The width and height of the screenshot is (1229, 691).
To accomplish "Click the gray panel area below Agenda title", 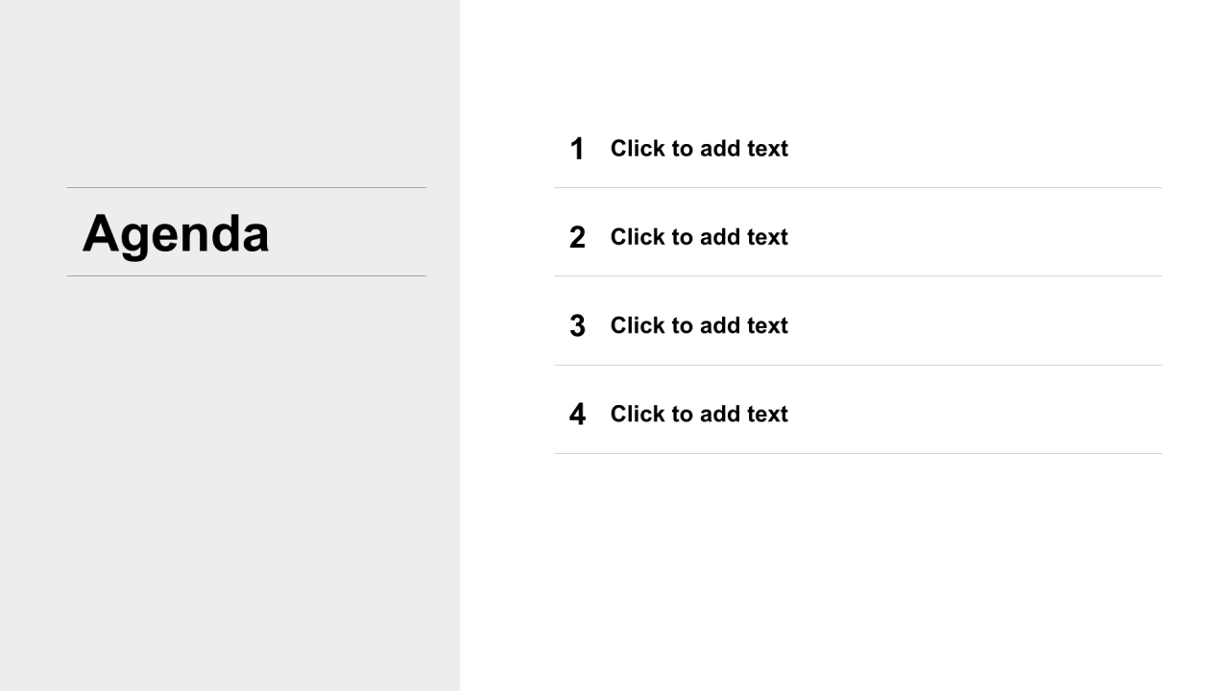I will (230, 480).
